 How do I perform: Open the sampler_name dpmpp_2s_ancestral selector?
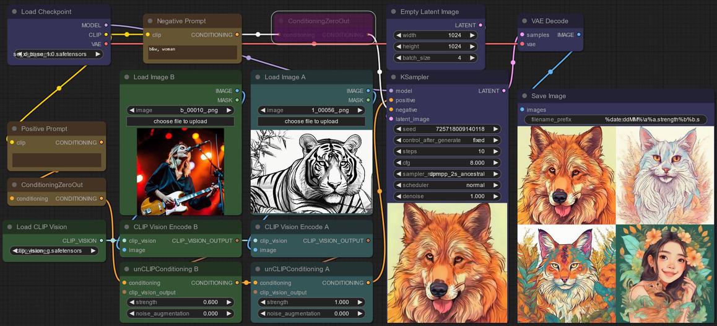pos(447,174)
